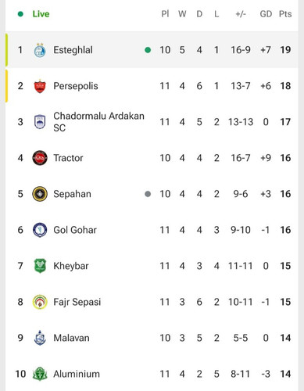Open the Persepolis team name link

click(x=76, y=86)
